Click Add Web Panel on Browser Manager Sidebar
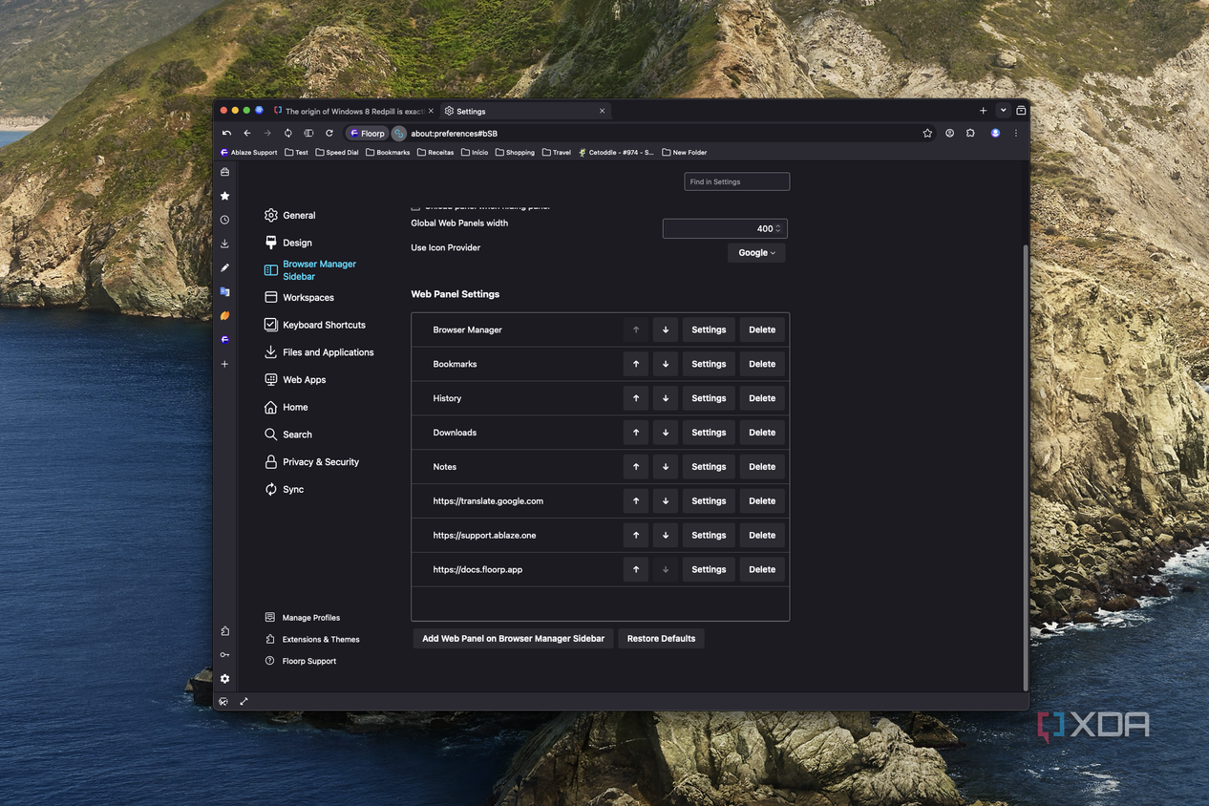This screenshot has width=1209, height=806. (514, 639)
